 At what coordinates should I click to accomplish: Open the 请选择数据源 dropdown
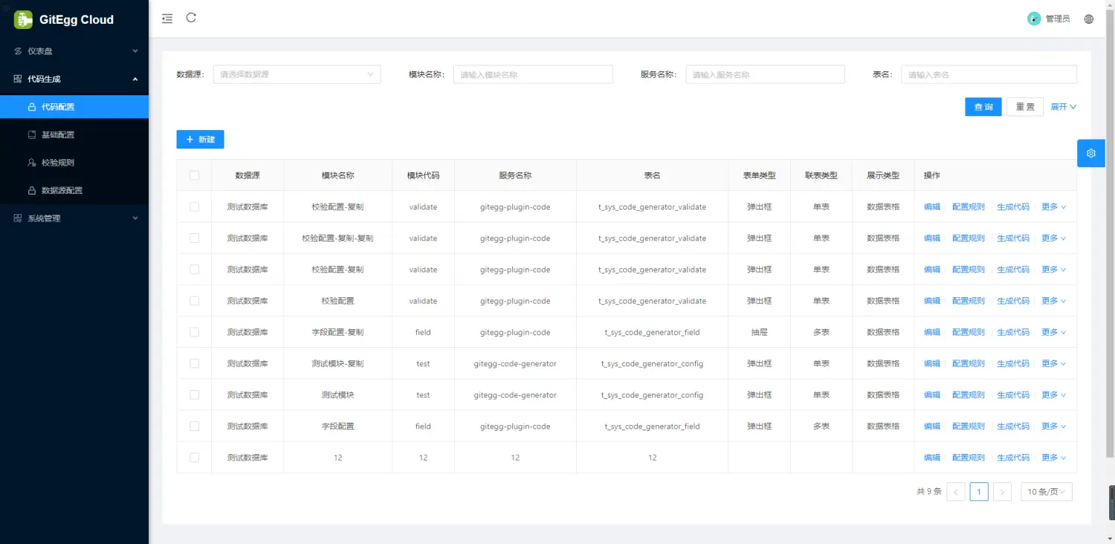click(x=296, y=74)
